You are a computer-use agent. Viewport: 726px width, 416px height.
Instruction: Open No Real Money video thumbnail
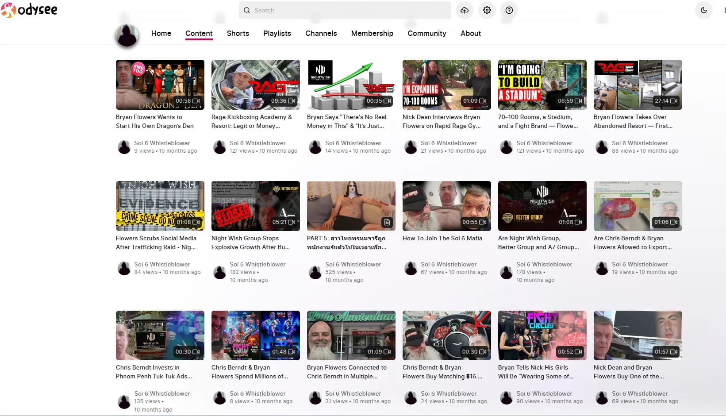coord(351,85)
